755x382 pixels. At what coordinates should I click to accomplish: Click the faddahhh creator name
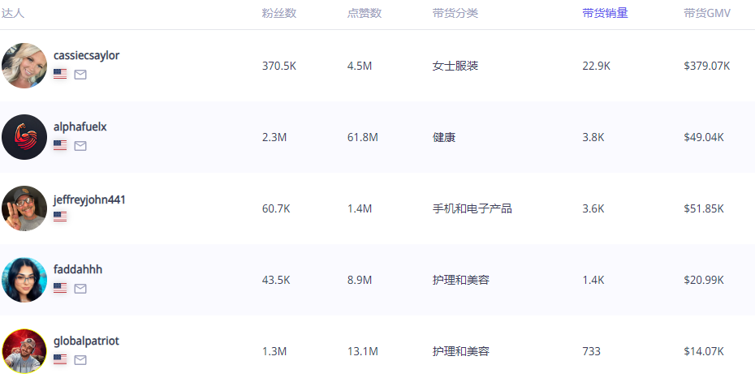tap(78, 269)
